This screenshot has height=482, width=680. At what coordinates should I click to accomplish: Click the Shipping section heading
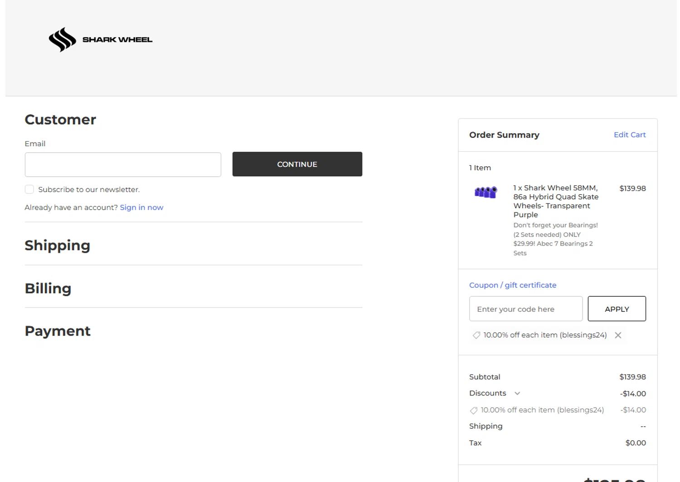(58, 246)
